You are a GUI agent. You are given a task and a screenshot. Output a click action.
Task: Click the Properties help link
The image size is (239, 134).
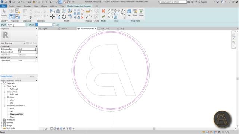tap(6, 76)
